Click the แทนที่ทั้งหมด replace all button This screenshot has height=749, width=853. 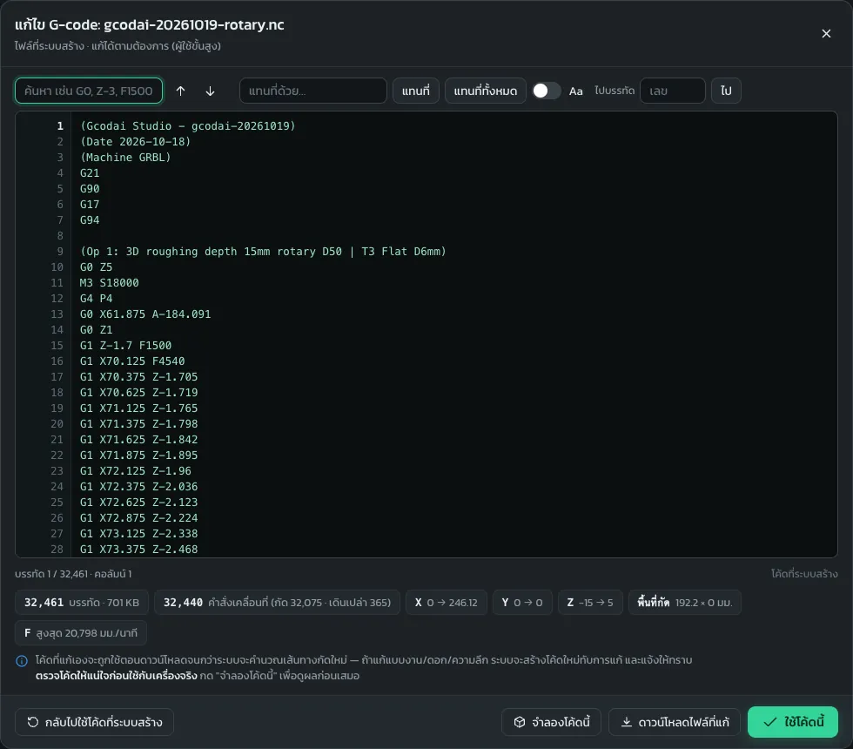click(486, 91)
